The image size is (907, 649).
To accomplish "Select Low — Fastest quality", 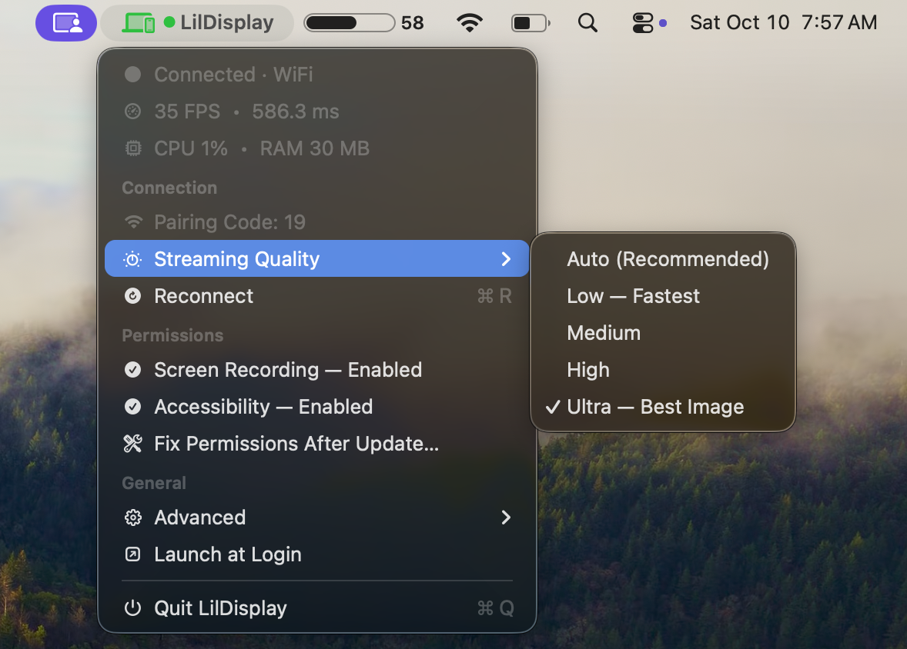I will [663, 296].
